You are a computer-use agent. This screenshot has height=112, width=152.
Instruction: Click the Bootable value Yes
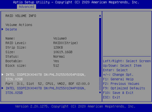(56, 61)
